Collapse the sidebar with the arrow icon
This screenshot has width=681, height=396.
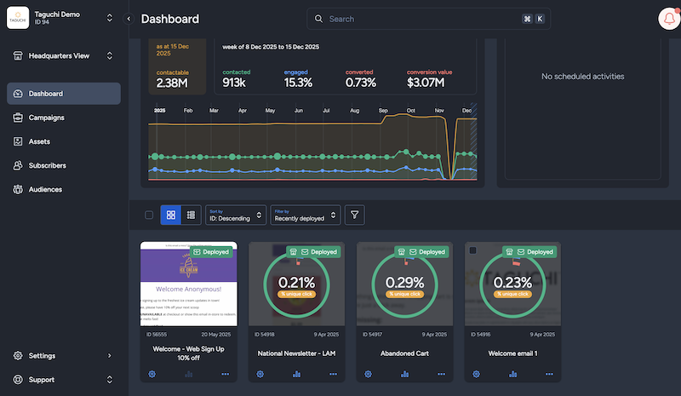click(x=129, y=18)
